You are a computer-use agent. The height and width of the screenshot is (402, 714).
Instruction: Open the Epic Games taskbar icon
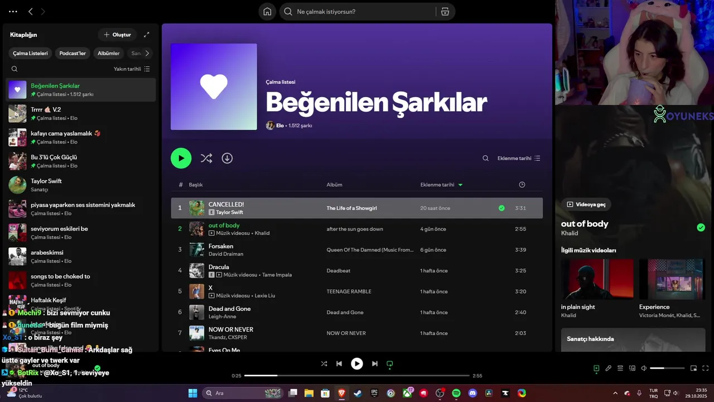[374, 393]
